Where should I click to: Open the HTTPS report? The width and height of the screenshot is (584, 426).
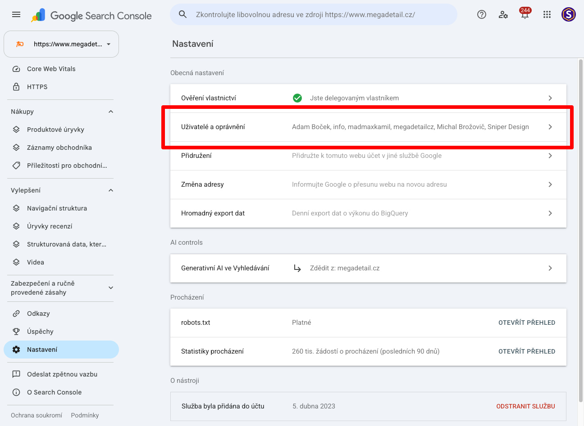click(61, 87)
